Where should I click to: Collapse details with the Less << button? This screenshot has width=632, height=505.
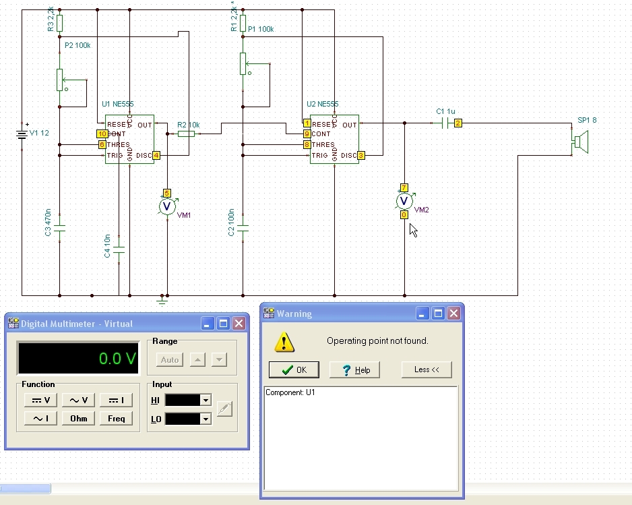point(426,369)
